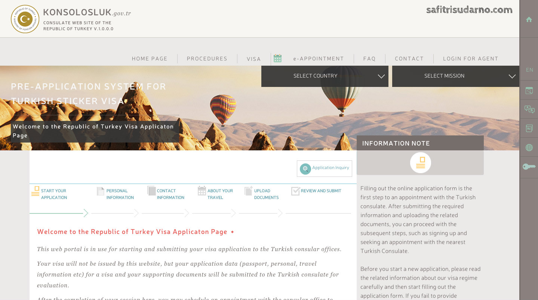Click the Republic of Turkey emblem logo
The width and height of the screenshot is (538, 300).
25,19
